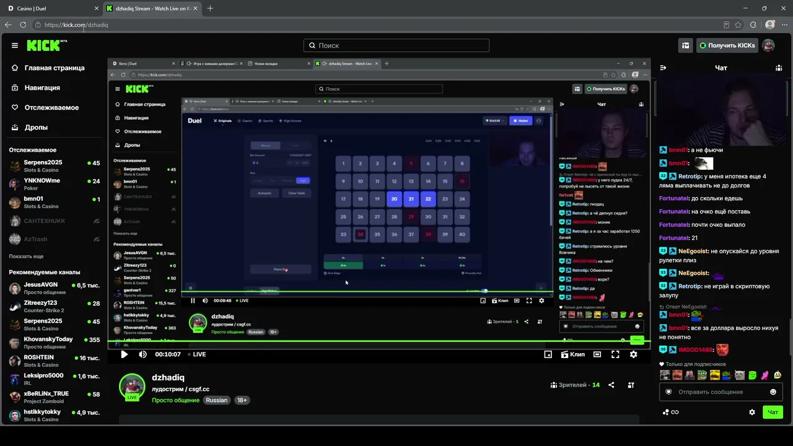793x446 pixels.
Task: Click the Russian language tag
Action: 217,400
